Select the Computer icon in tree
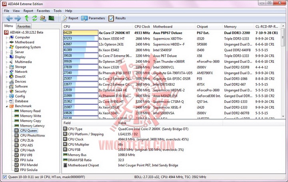 pyautogui.click(x=12, y=37)
